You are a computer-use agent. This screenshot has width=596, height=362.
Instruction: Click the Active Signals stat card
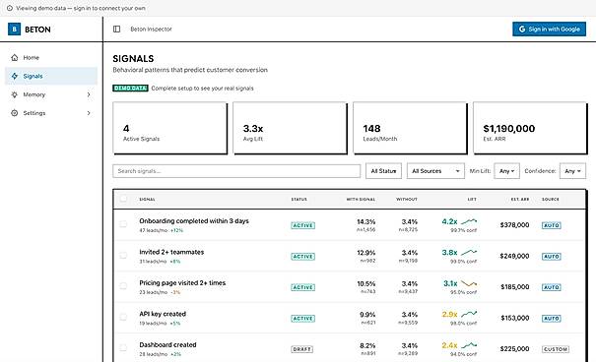pyautogui.click(x=169, y=128)
